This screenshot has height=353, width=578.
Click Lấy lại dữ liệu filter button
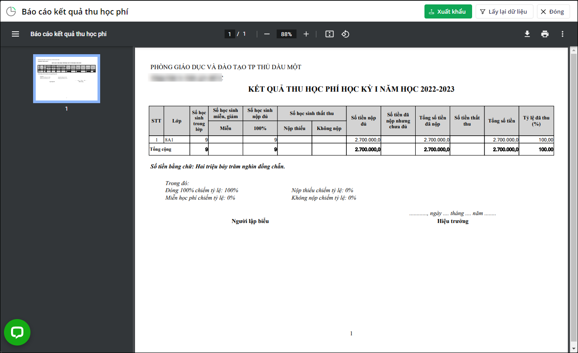click(x=504, y=11)
